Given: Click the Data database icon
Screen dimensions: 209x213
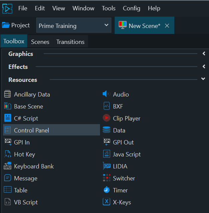Looking at the screenshot, I should 106,130.
